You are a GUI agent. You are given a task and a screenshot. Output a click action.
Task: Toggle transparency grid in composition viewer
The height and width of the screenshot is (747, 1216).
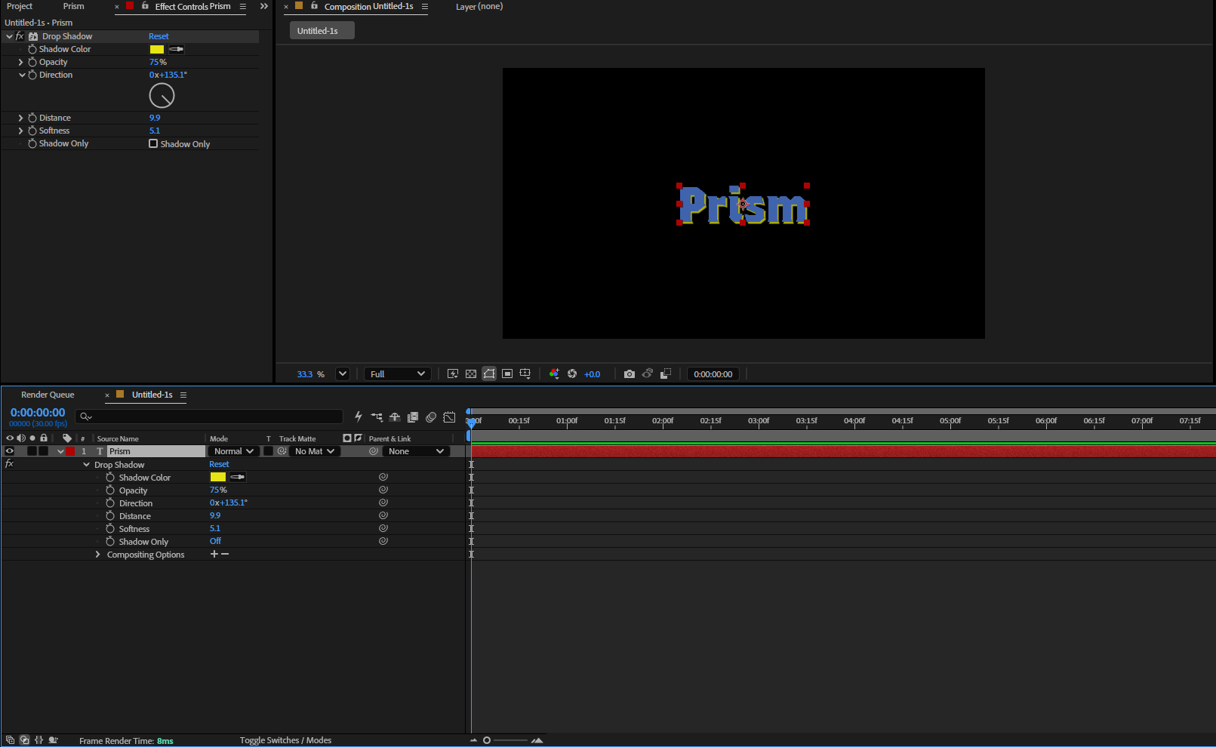tap(471, 374)
